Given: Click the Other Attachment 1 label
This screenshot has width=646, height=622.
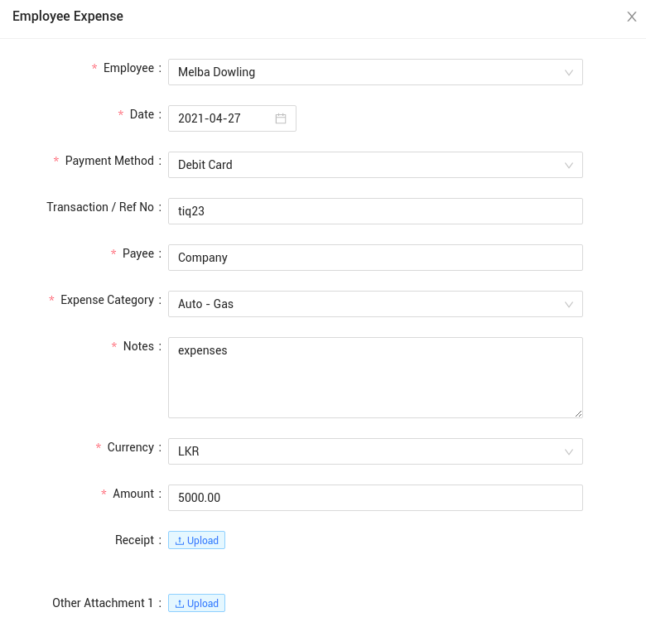Looking at the screenshot, I should coord(103,603).
